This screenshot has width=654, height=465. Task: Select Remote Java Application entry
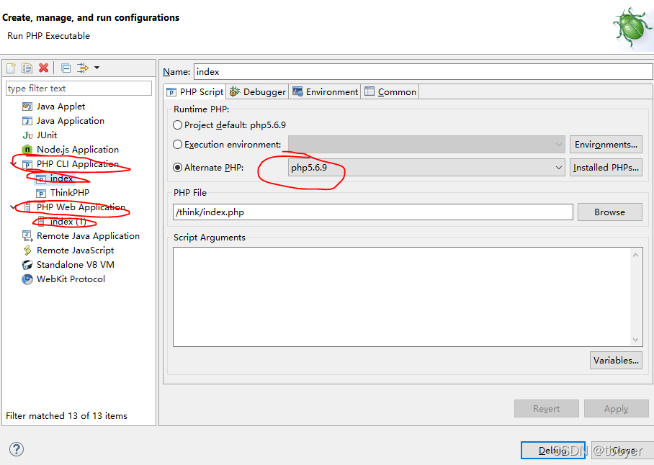point(88,236)
